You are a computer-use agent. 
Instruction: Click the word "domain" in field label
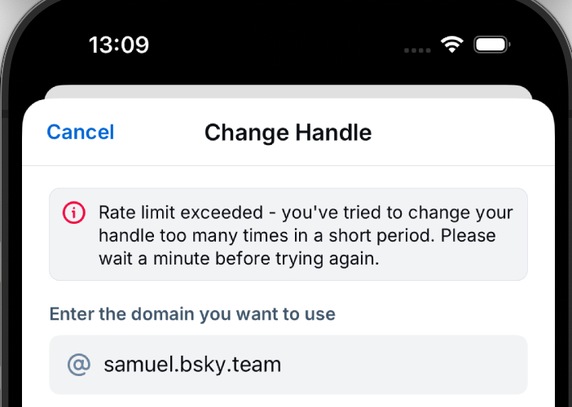click(x=154, y=314)
